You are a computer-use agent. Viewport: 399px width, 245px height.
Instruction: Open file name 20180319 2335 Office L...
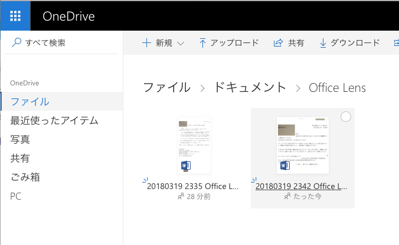192,186
